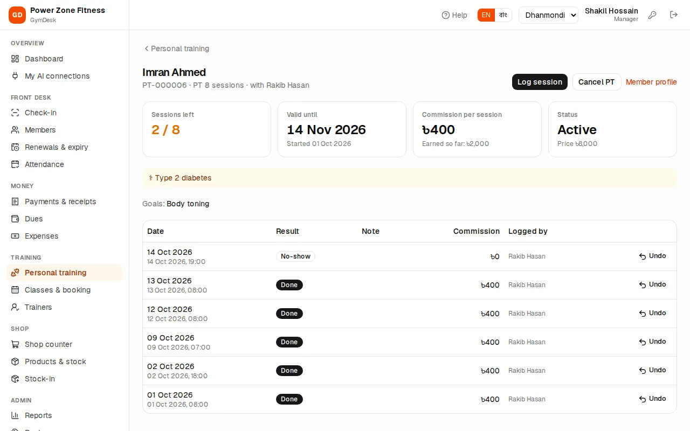Click the logout arrow icon
The height and width of the screenshot is (431, 690).
[x=674, y=15]
